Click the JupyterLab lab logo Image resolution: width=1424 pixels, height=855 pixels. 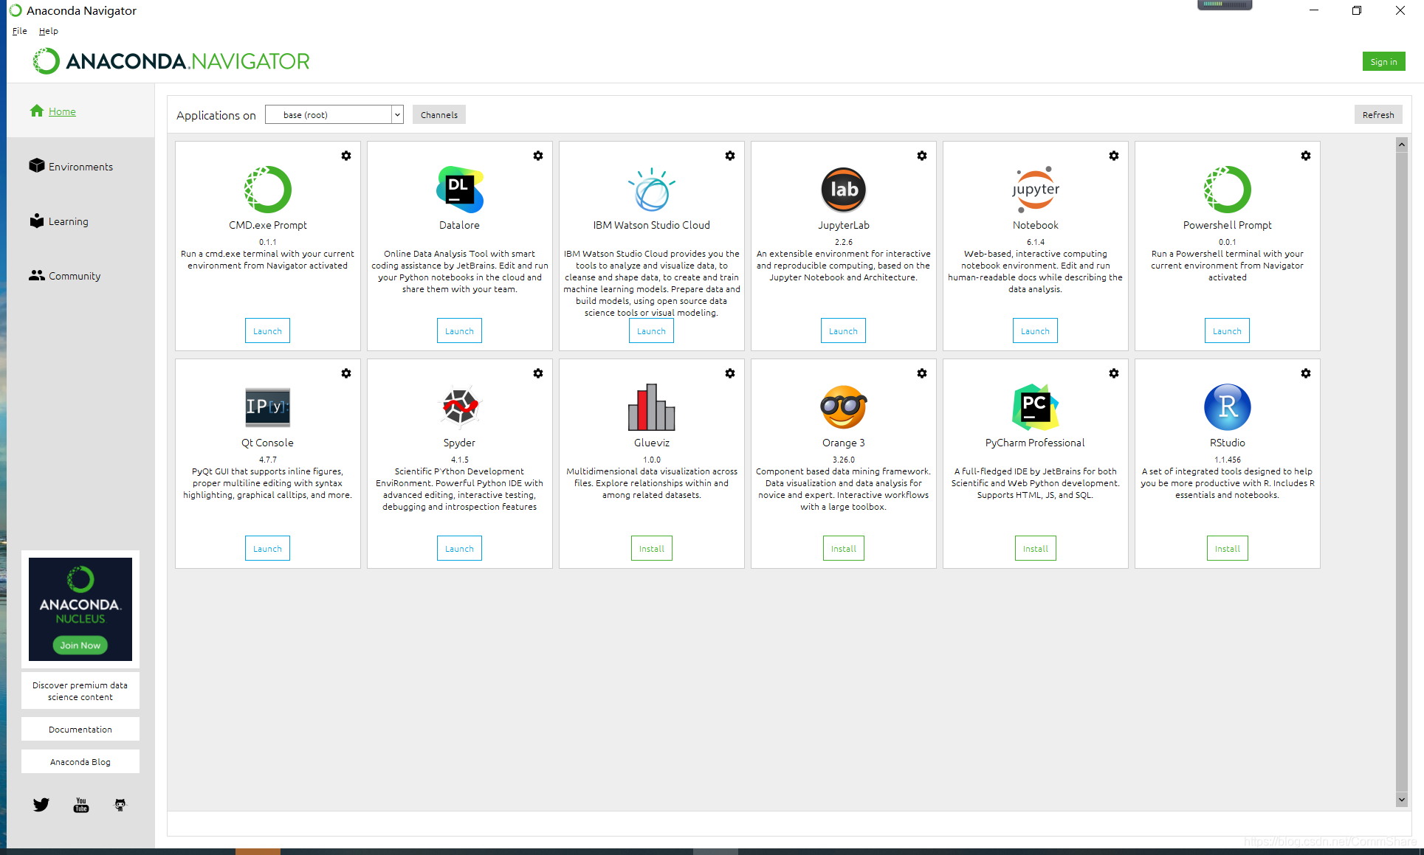[843, 190]
